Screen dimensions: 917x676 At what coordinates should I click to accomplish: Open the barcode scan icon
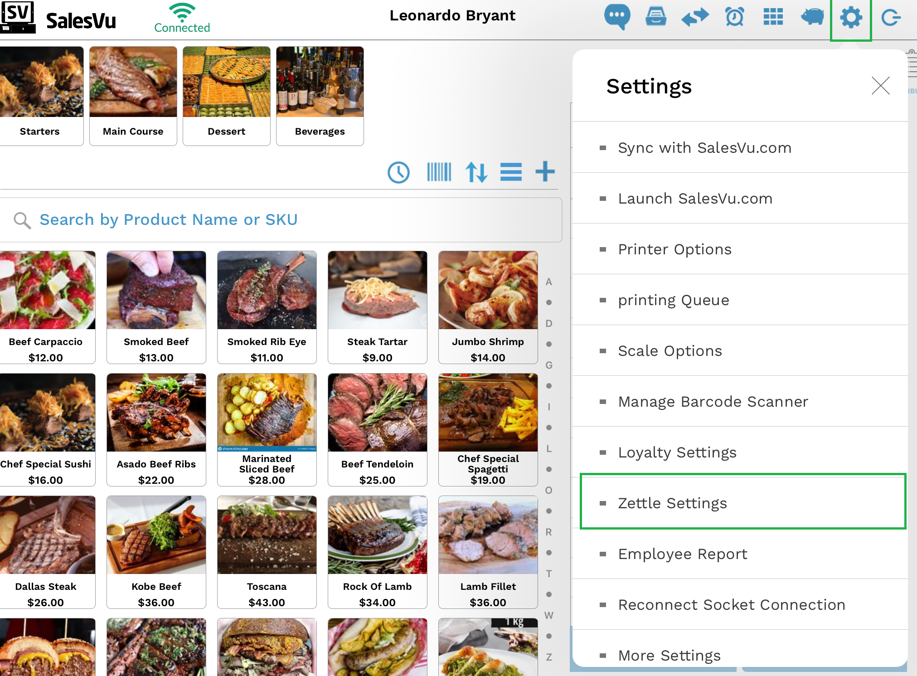coord(439,172)
